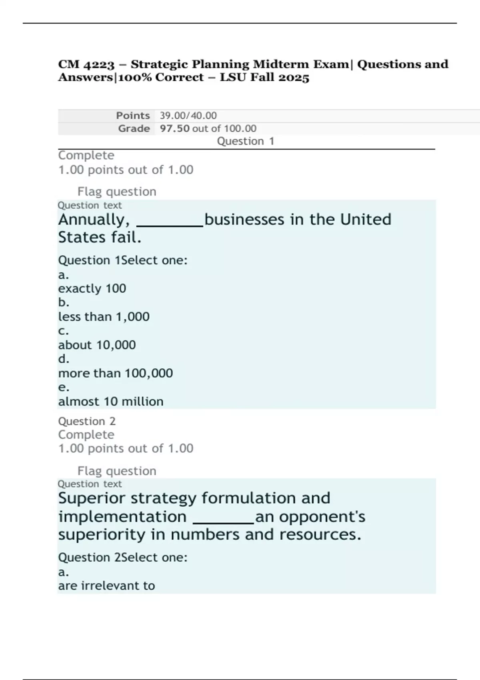This screenshot has height=680, width=480.
Task: Flag question 2 using Flag question link
Action: tap(116, 471)
